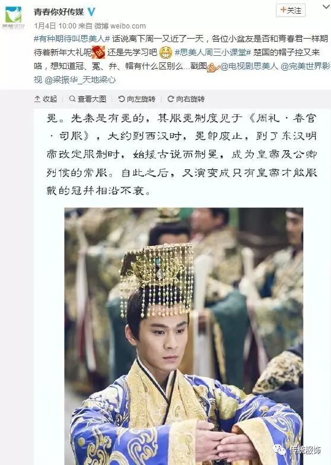The height and width of the screenshot is (465, 331).
Task: Click the blue verified V badge
Action: coord(92,12)
